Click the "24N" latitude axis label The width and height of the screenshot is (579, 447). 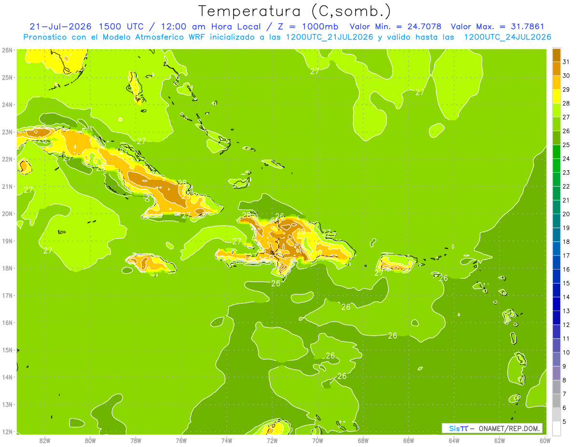click(7, 105)
